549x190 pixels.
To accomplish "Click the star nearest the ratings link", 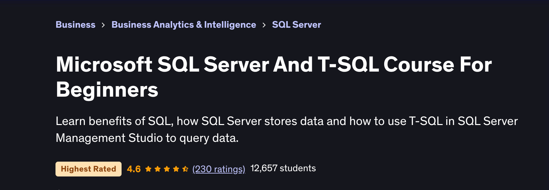I will tap(185, 169).
